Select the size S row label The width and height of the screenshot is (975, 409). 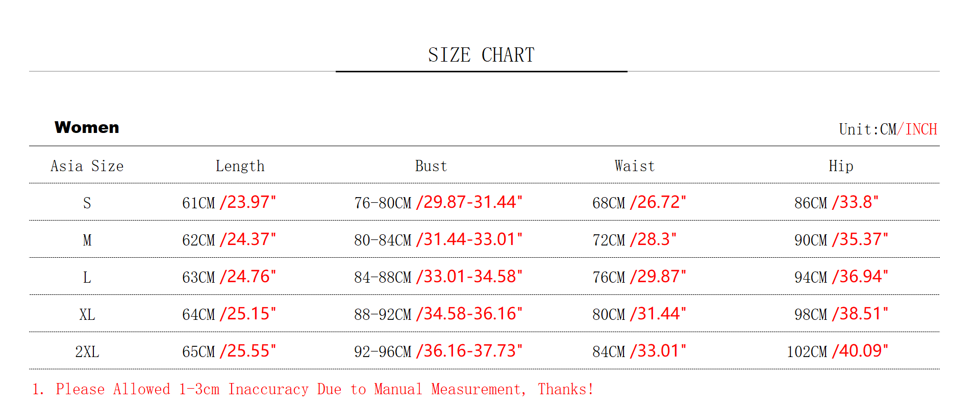pyautogui.click(x=87, y=203)
